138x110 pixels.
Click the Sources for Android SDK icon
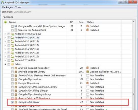coord(16,30)
